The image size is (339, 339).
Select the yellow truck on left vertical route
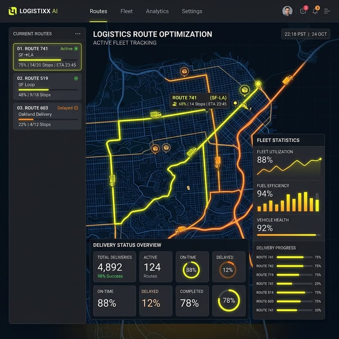pyautogui.click(x=112, y=180)
